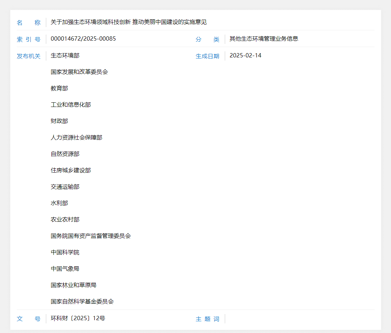The image size is (391, 333).
Task: Click the issuing agency 生态环境部
Action: [65, 56]
